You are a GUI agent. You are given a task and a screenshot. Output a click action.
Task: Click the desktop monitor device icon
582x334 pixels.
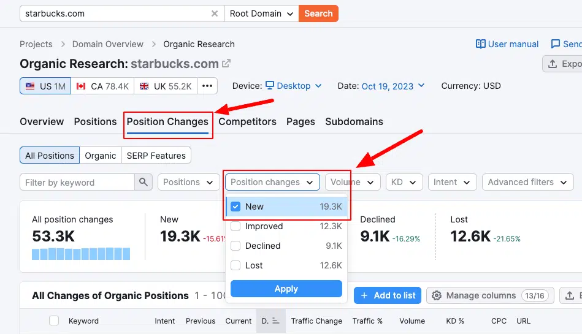pyautogui.click(x=270, y=86)
